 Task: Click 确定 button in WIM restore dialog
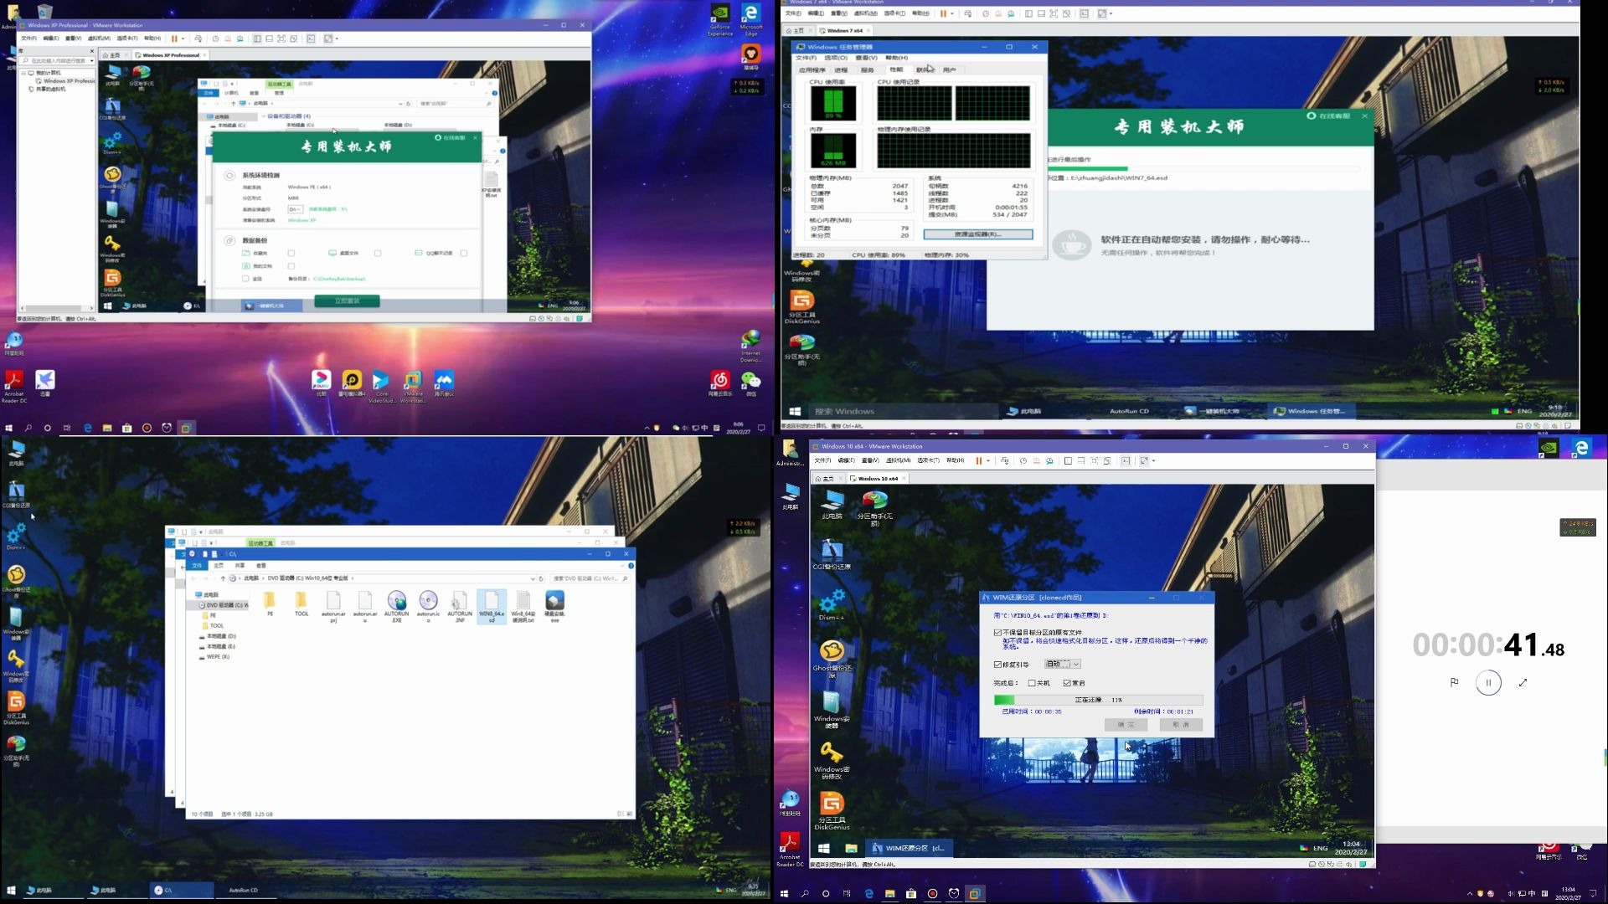pyautogui.click(x=1126, y=725)
